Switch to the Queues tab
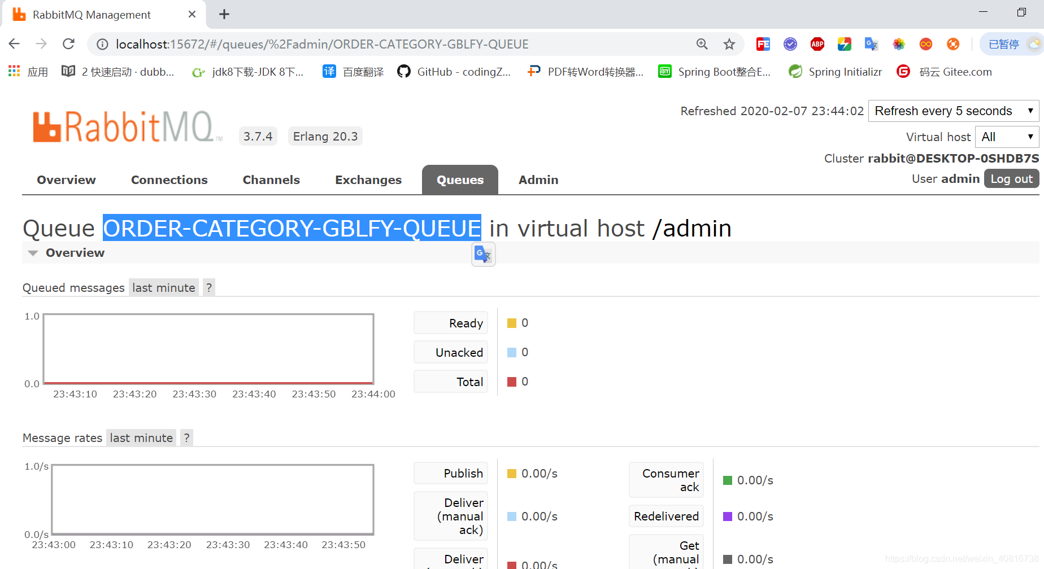This screenshot has width=1044, height=569. (460, 180)
